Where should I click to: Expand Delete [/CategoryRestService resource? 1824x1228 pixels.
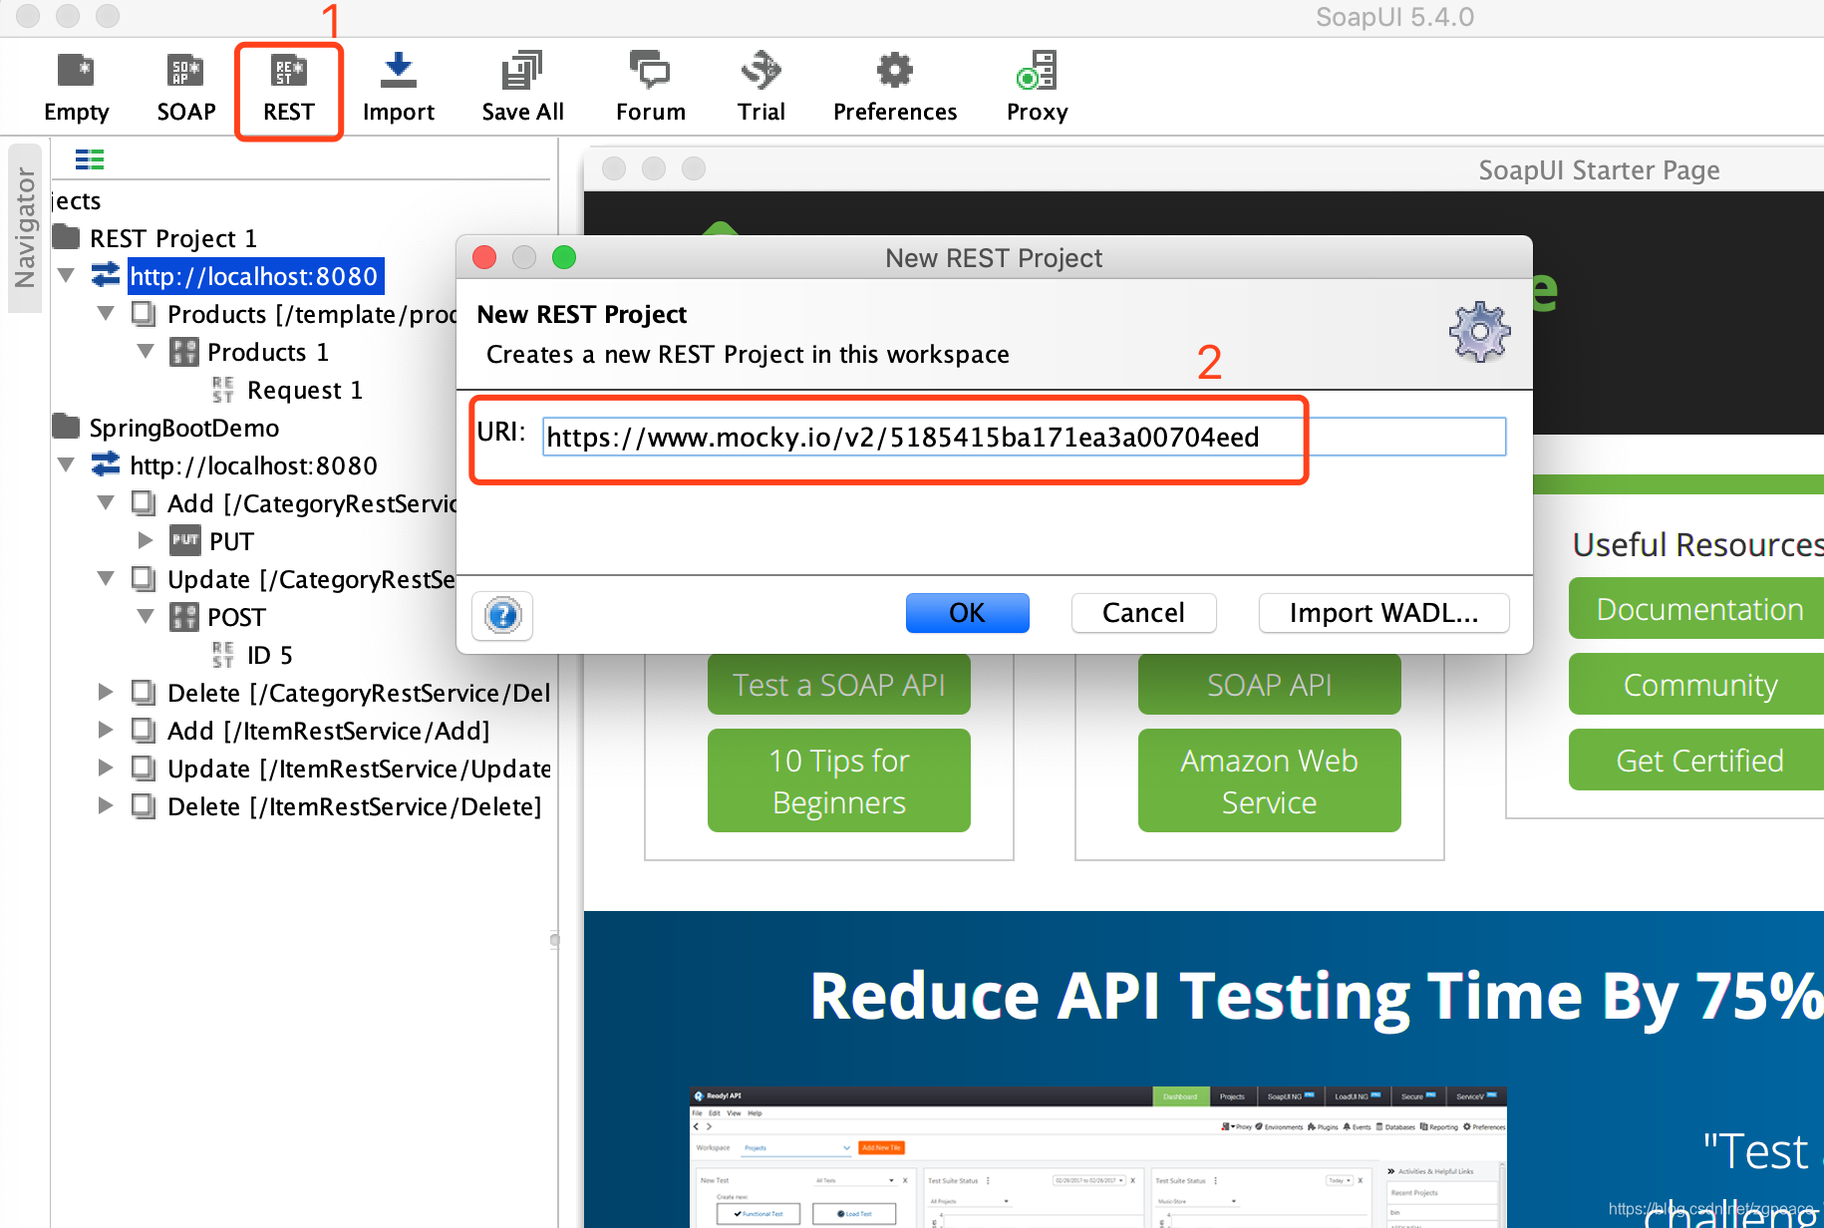[x=106, y=692]
